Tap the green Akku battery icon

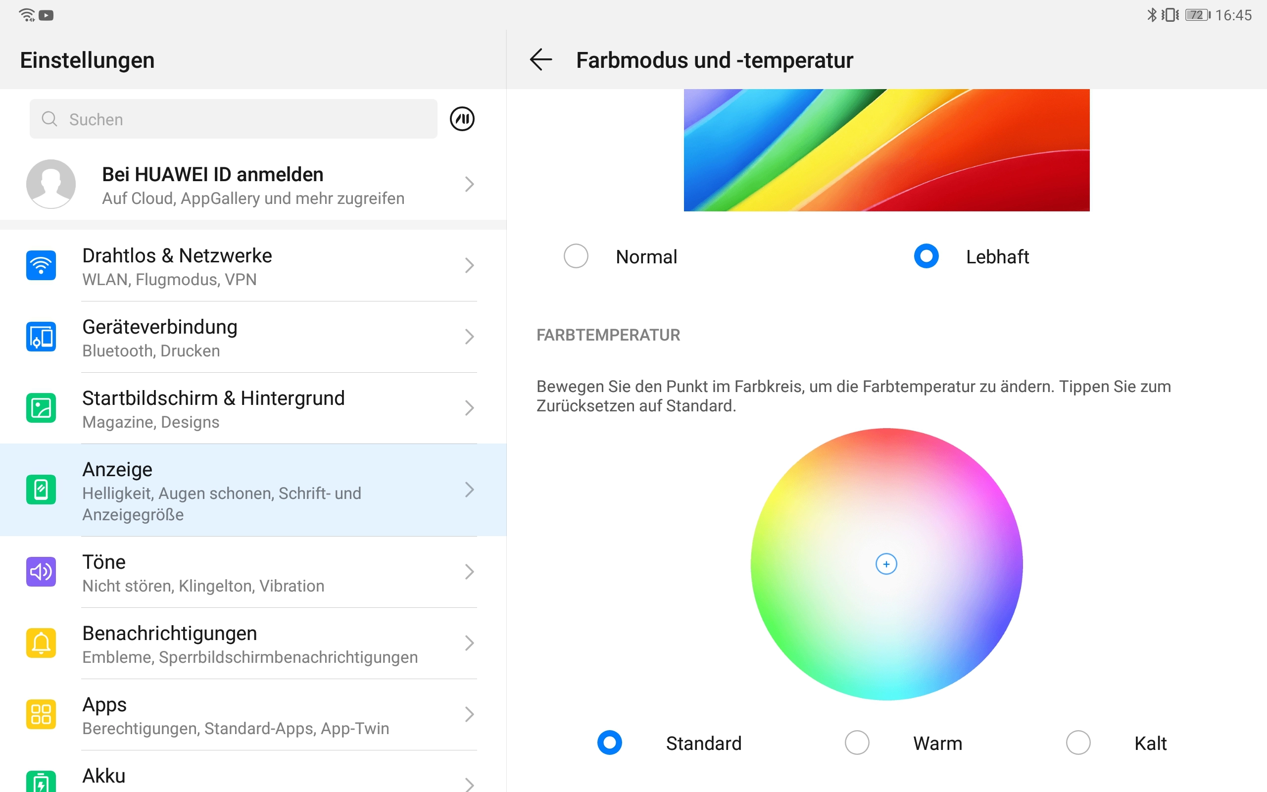[x=41, y=782]
